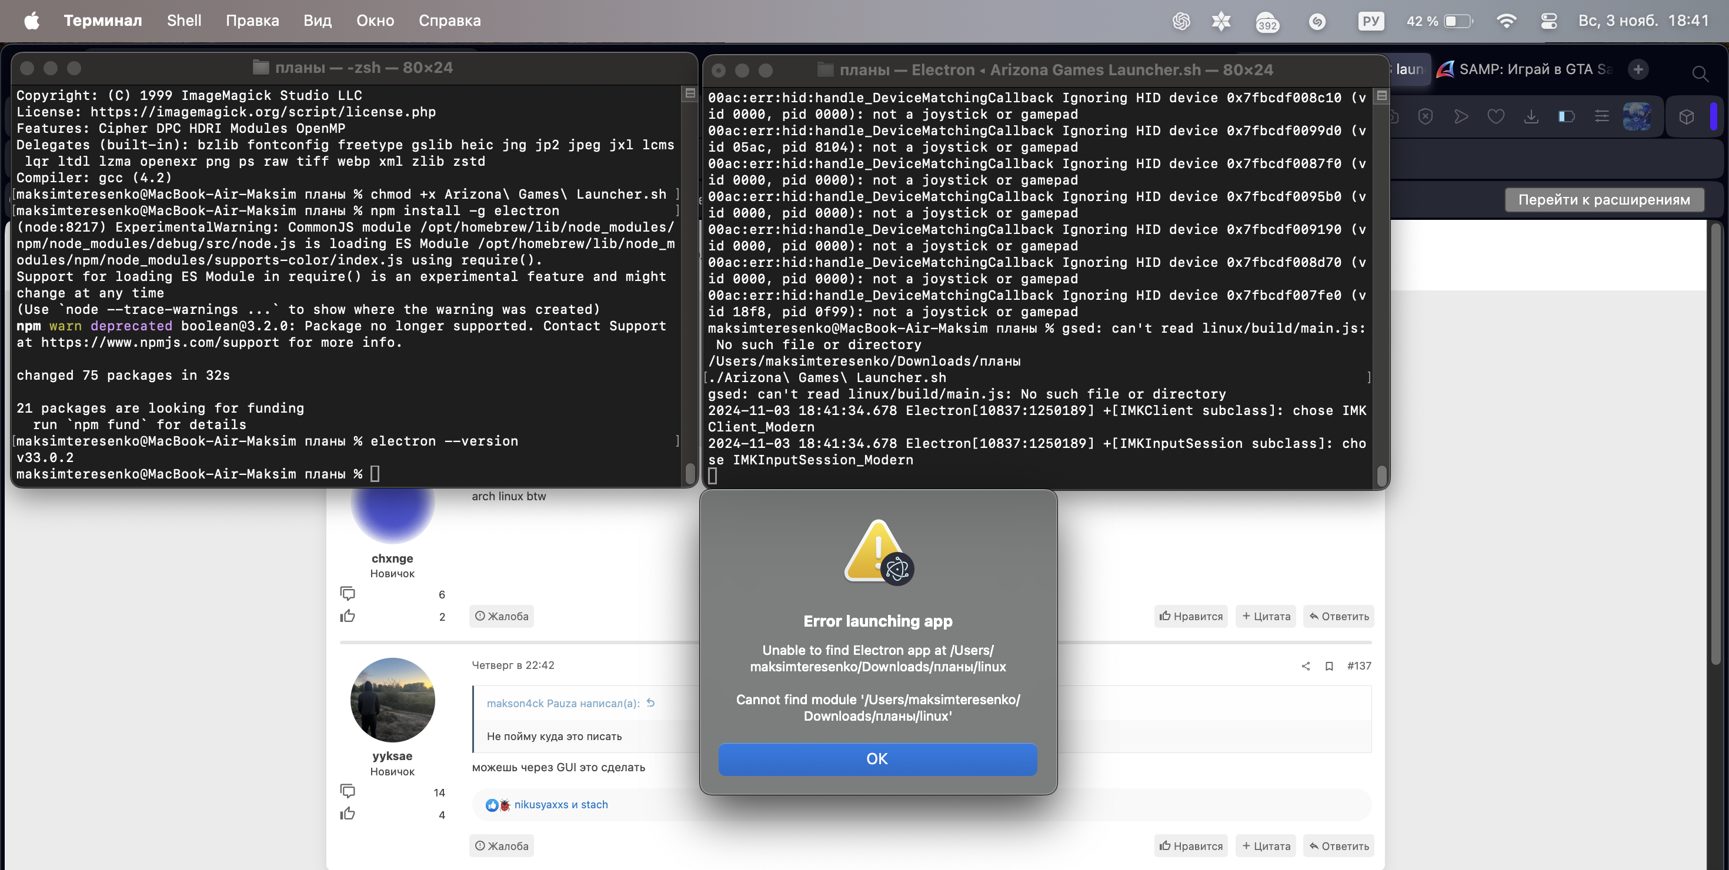Click the cube extensions icon in browser toolbar
The height and width of the screenshot is (870, 1729).
(x=1687, y=118)
